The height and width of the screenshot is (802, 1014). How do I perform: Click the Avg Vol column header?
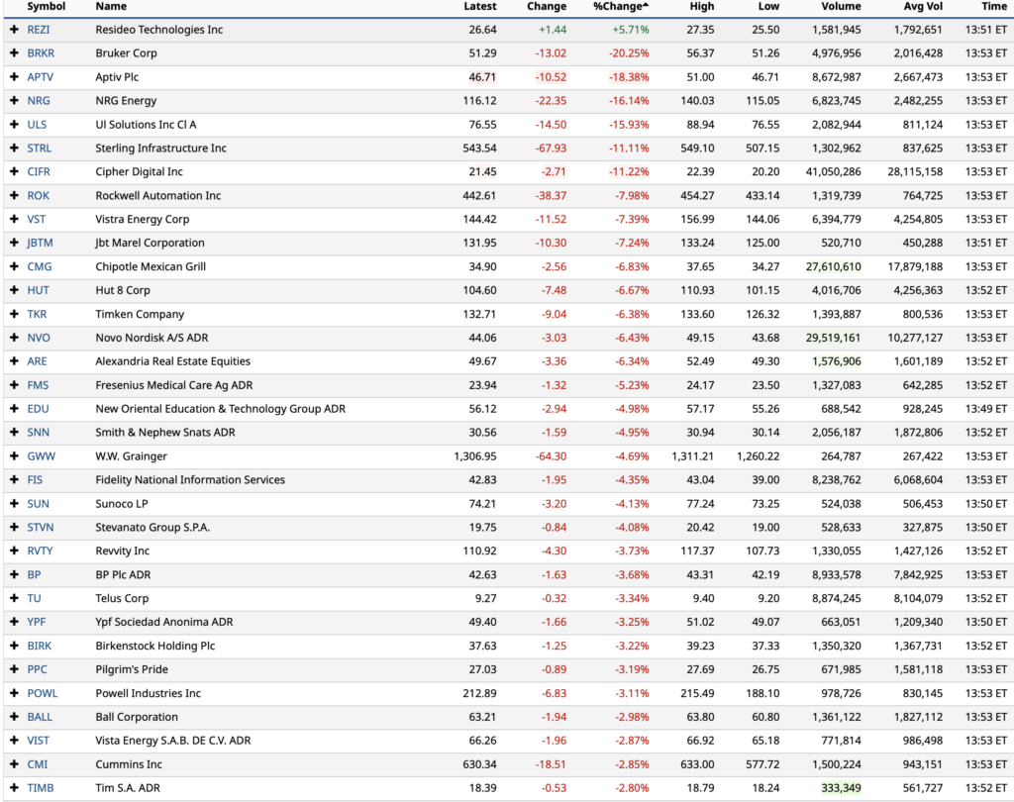[923, 7]
